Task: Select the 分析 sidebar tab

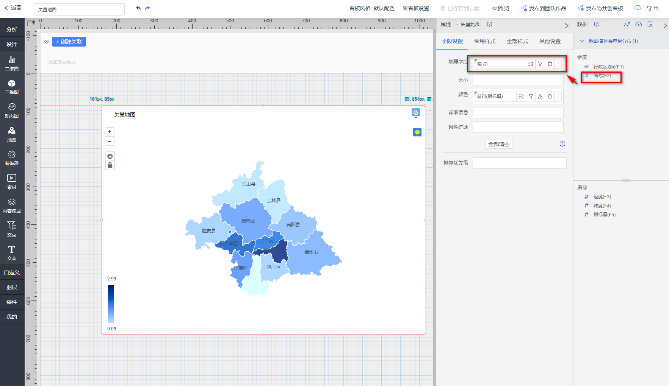Action: tap(12, 30)
